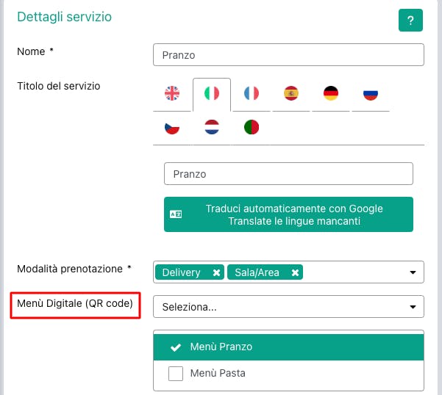Select the Russian flag language tab
This screenshot has width=442, height=395.
point(371,93)
